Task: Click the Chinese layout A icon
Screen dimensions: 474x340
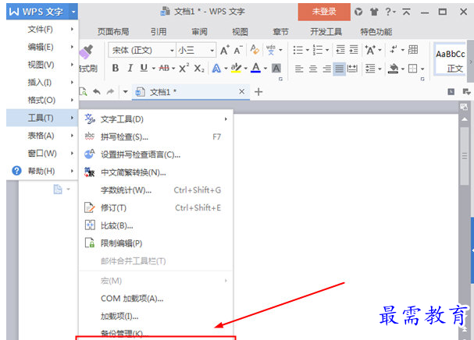Action: pyautogui.click(x=370, y=50)
